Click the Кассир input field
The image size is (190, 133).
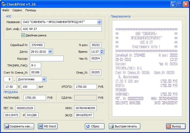46,59
